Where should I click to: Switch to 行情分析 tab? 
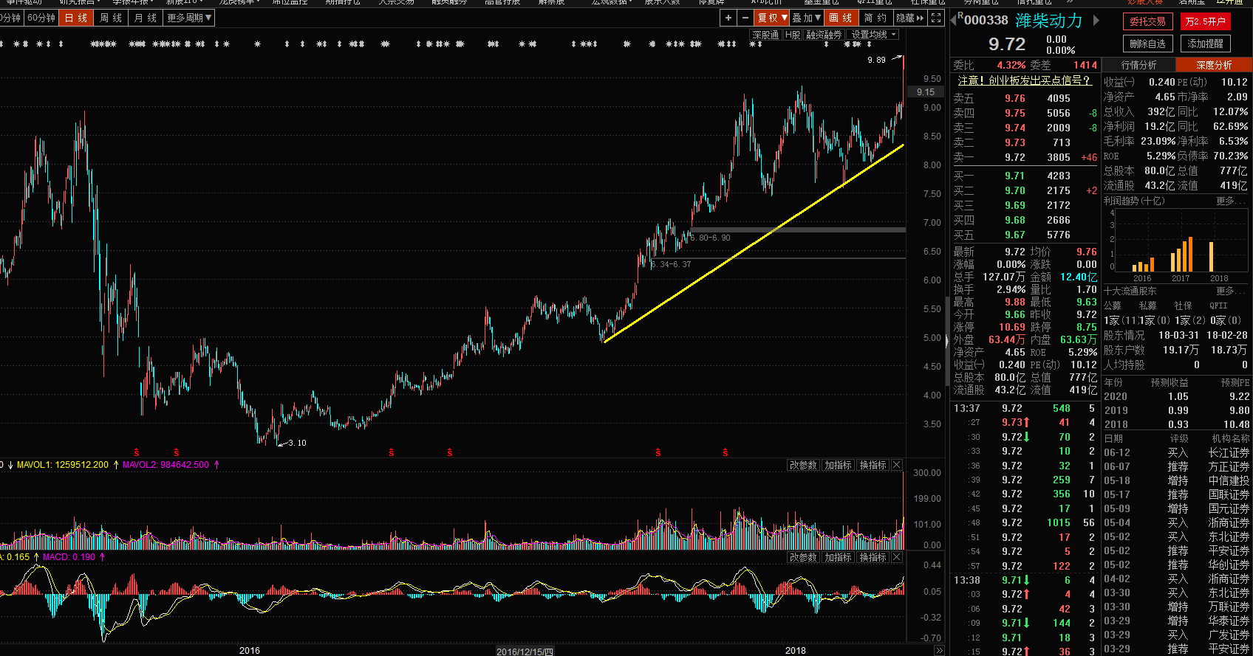pyautogui.click(x=1138, y=65)
